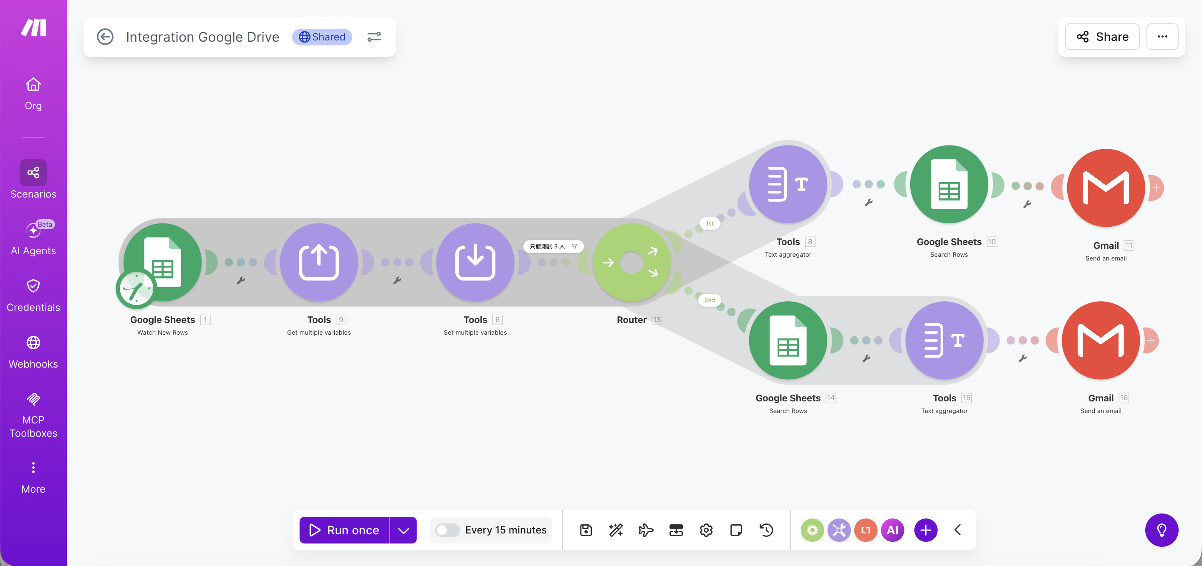Image resolution: width=1202 pixels, height=566 pixels.
Task: Open Google Sheets Watch New Rows module
Action: 163,262
